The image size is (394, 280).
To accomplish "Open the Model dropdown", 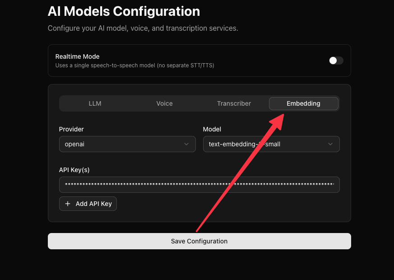I will coord(271,144).
